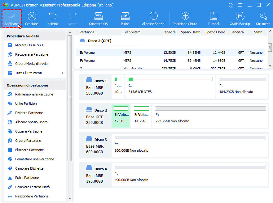Click the Applicare checkmark icon
This screenshot has width=273, height=203.
tap(11, 16)
